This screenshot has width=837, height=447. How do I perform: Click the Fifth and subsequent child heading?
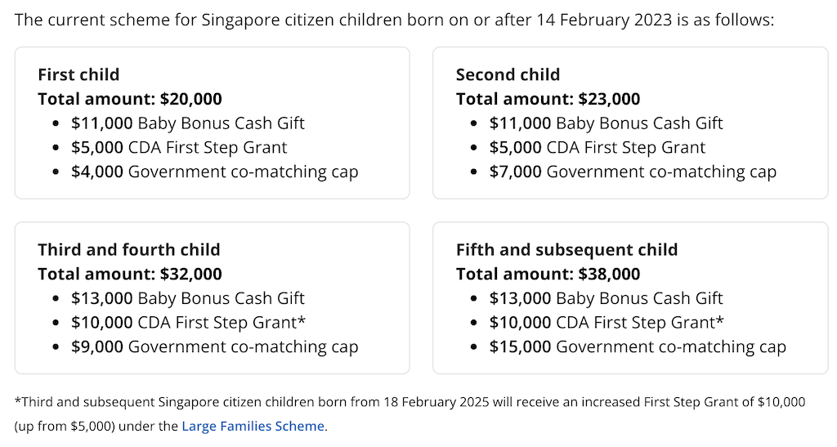point(566,249)
